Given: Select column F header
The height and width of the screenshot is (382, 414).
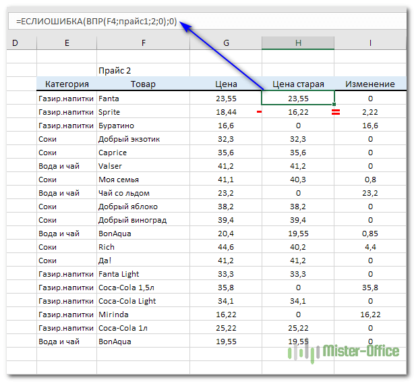Looking at the screenshot, I should [x=144, y=43].
